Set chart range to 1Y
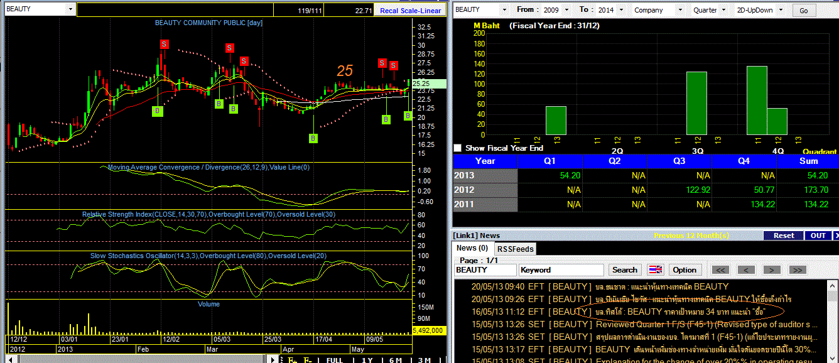Screen dimensions: 839x363 pyautogui.click(x=367, y=360)
